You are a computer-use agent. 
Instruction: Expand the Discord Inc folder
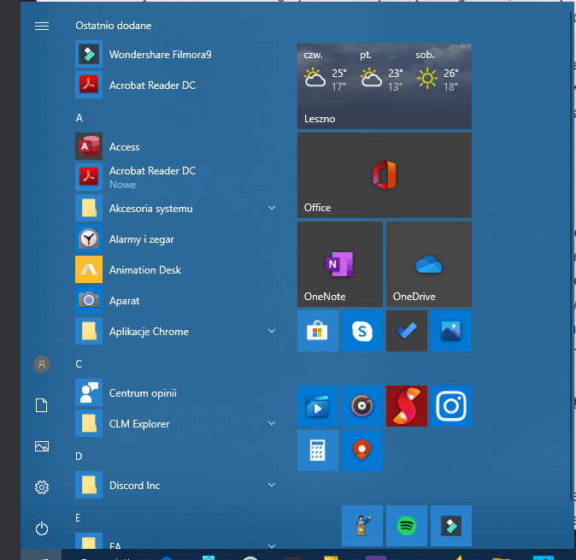click(x=272, y=485)
